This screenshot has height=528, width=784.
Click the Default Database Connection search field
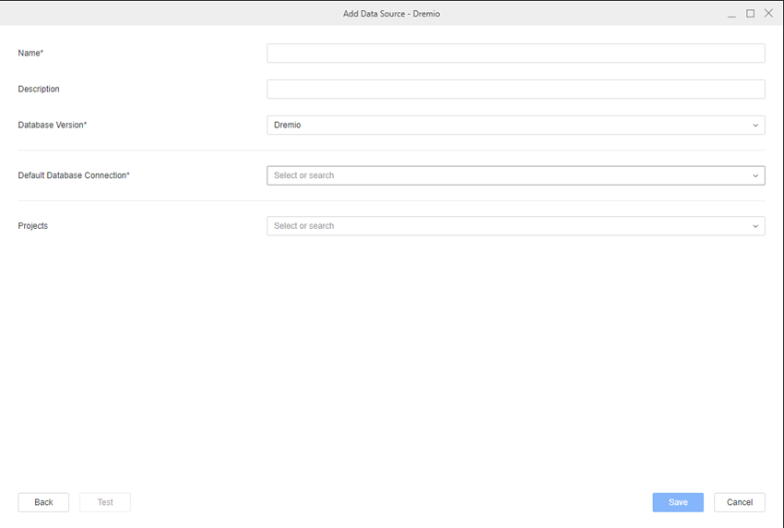(507, 175)
